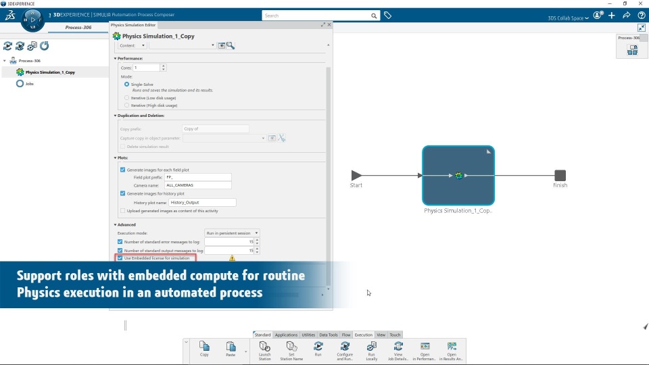This screenshot has width=649, height=365.
Task: Click the warning triangle near embedded license
Action: click(x=232, y=258)
